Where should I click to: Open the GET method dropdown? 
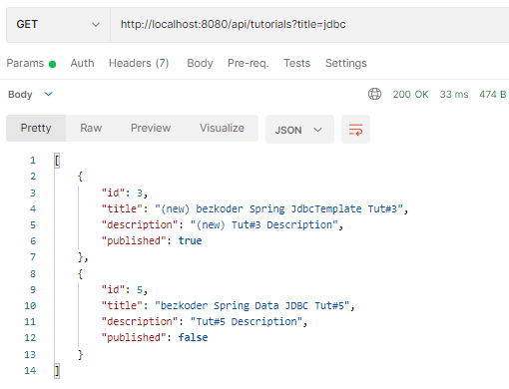(58, 25)
